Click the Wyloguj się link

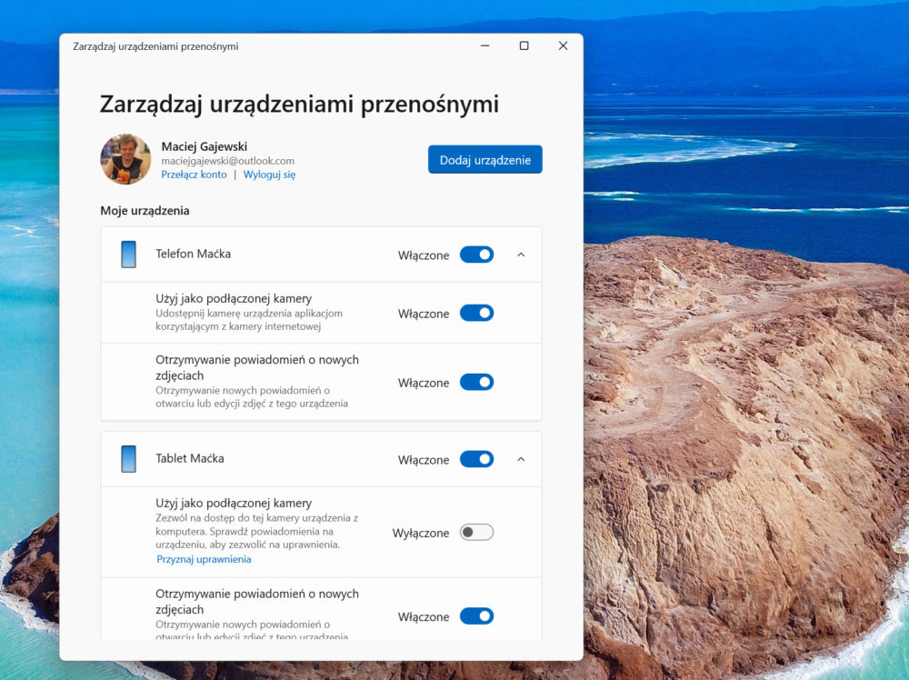(270, 175)
